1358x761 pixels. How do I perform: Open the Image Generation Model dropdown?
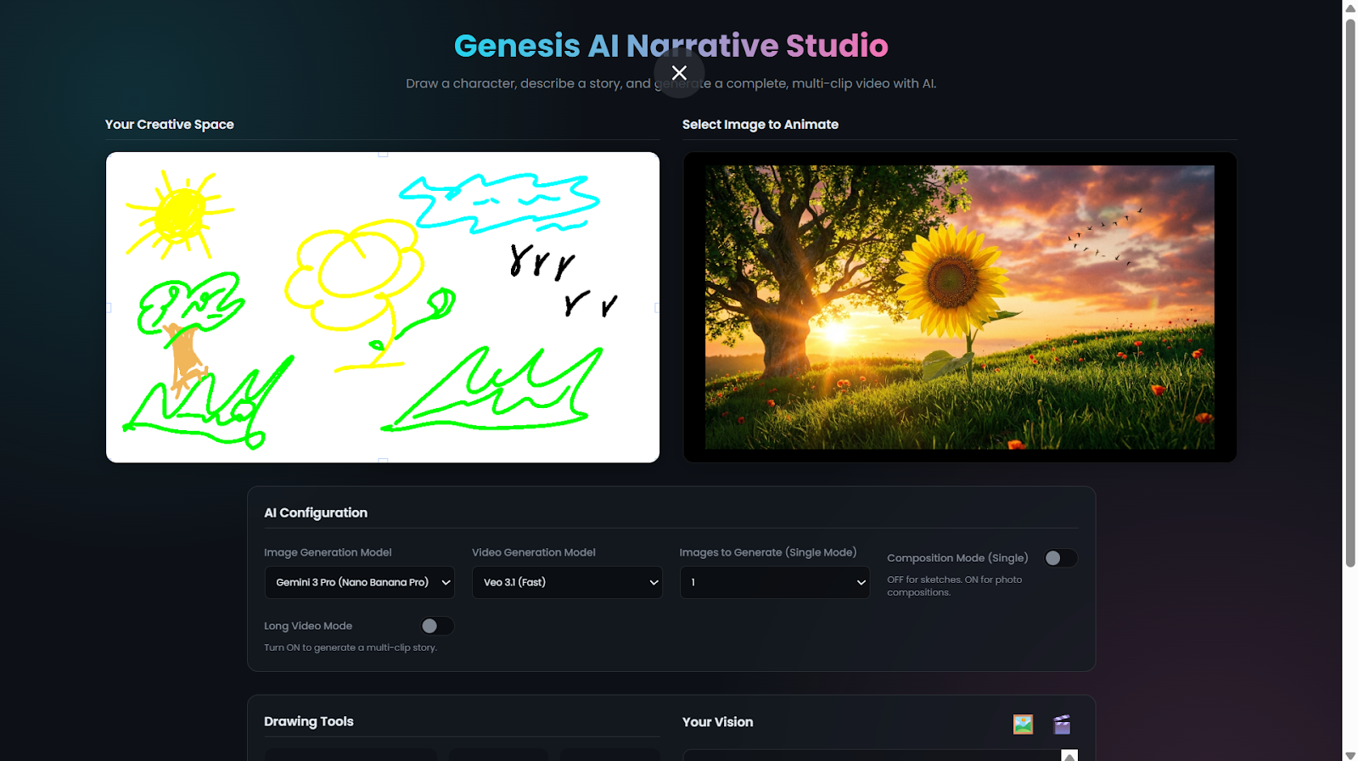[359, 583]
